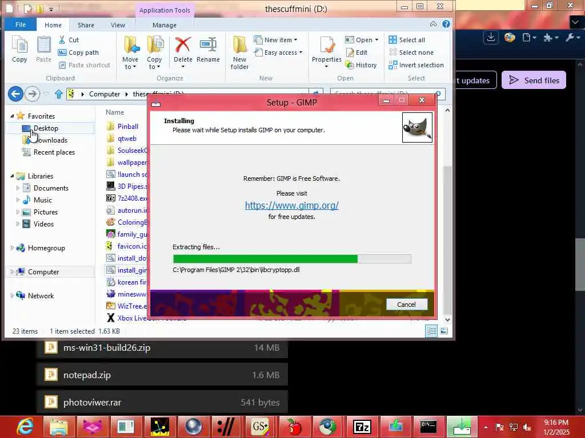
Task: Switch to the View ribbon tab
Action: click(x=118, y=25)
